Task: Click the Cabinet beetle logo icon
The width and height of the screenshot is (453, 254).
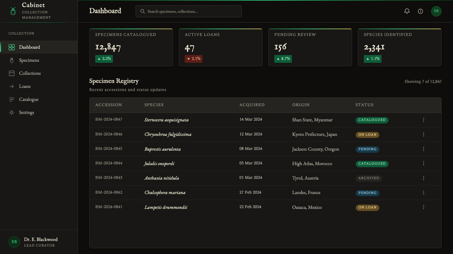Action: click(13, 11)
